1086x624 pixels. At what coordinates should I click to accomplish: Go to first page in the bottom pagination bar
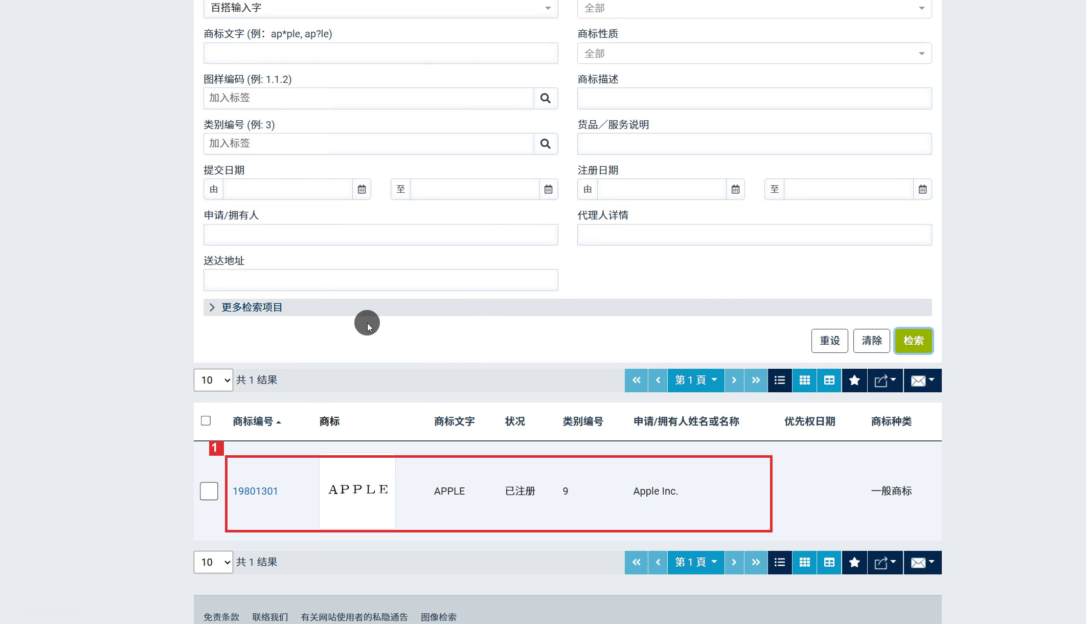(x=636, y=563)
